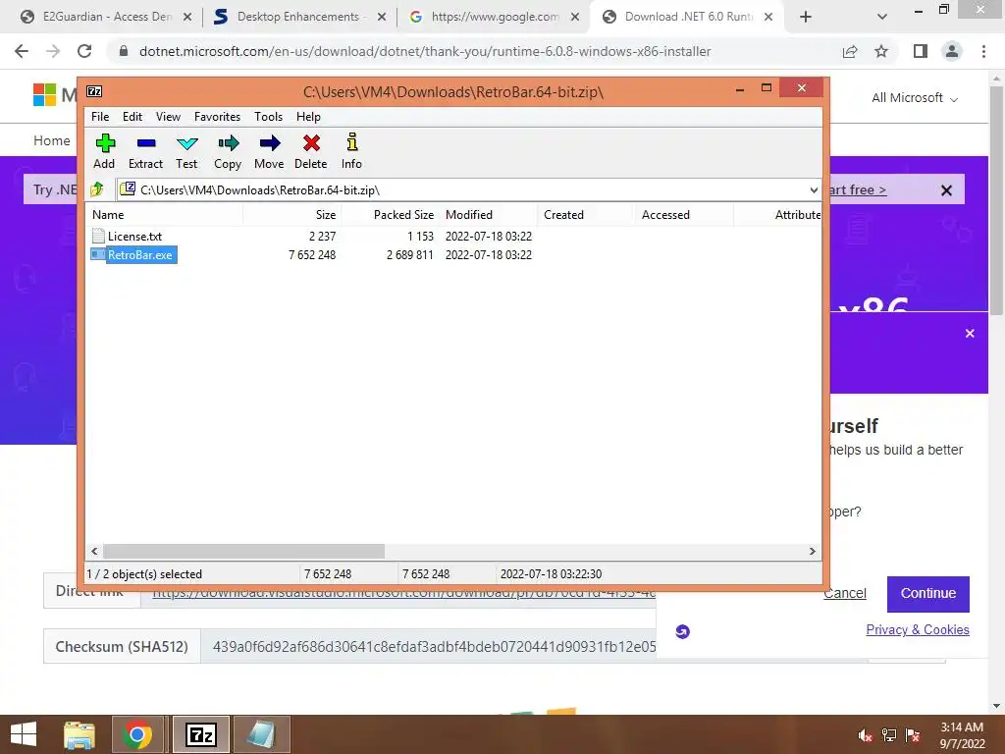Viewport: 1005px width, 754px height.
Task: Click the 7-Zip title bar logo icon
Action: point(94,91)
